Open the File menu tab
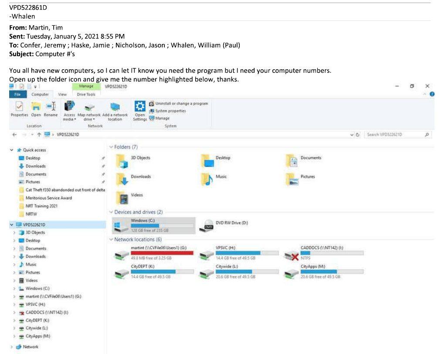Image resolution: width=445 pixels, height=354 pixels. point(18,94)
